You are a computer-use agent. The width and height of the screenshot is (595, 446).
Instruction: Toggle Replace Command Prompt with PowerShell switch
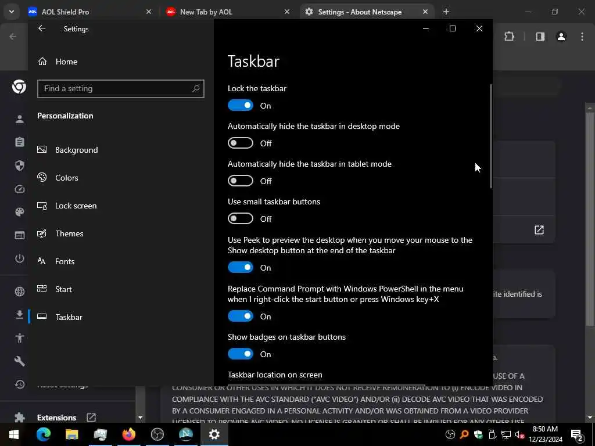(x=240, y=316)
